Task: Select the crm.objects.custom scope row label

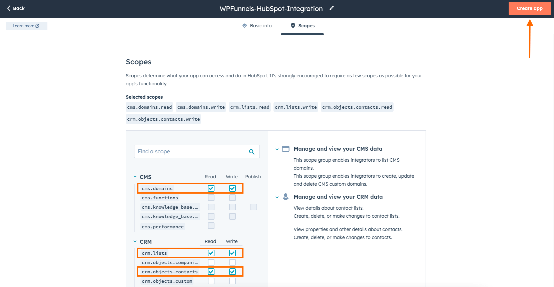Action: pos(167,281)
